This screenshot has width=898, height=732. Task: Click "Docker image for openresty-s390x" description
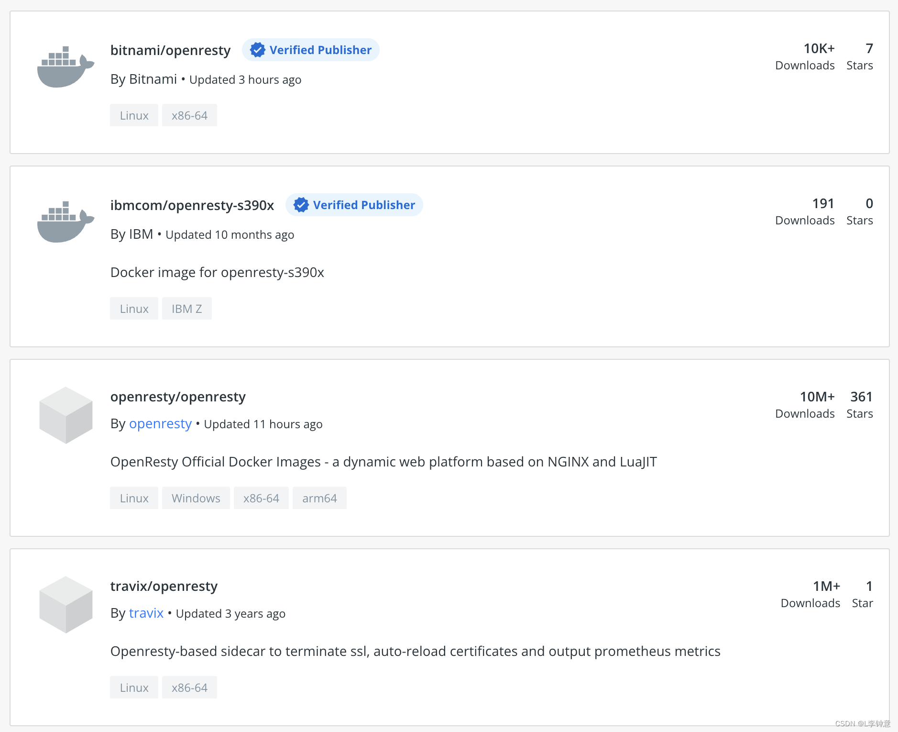pyautogui.click(x=217, y=272)
